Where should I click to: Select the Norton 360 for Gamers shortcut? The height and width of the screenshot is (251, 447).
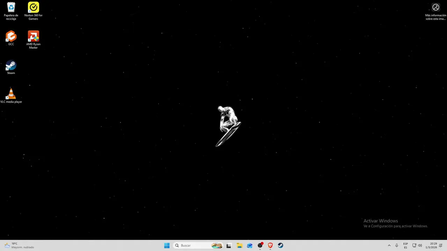pyautogui.click(x=33, y=11)
